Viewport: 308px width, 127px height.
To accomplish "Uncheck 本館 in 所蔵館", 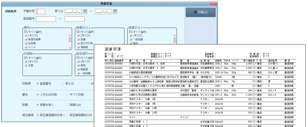I will 26,65.
